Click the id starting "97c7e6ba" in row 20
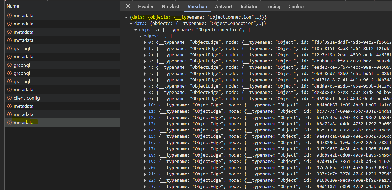This screenshot has height=190, width=392. click(x=353, y=168)
